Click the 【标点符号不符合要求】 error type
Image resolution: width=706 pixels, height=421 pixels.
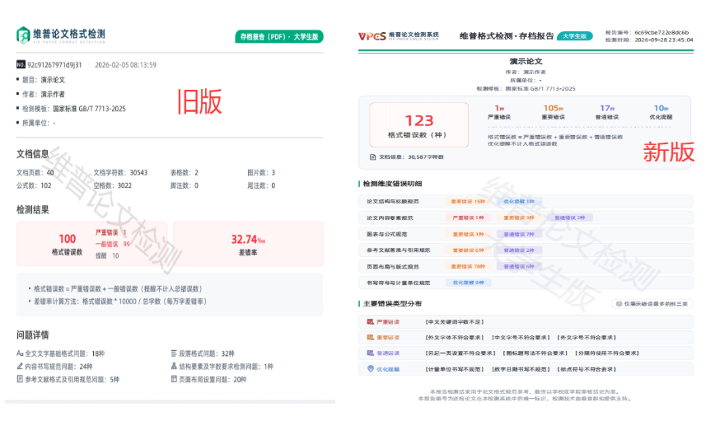tap(587, 369)
